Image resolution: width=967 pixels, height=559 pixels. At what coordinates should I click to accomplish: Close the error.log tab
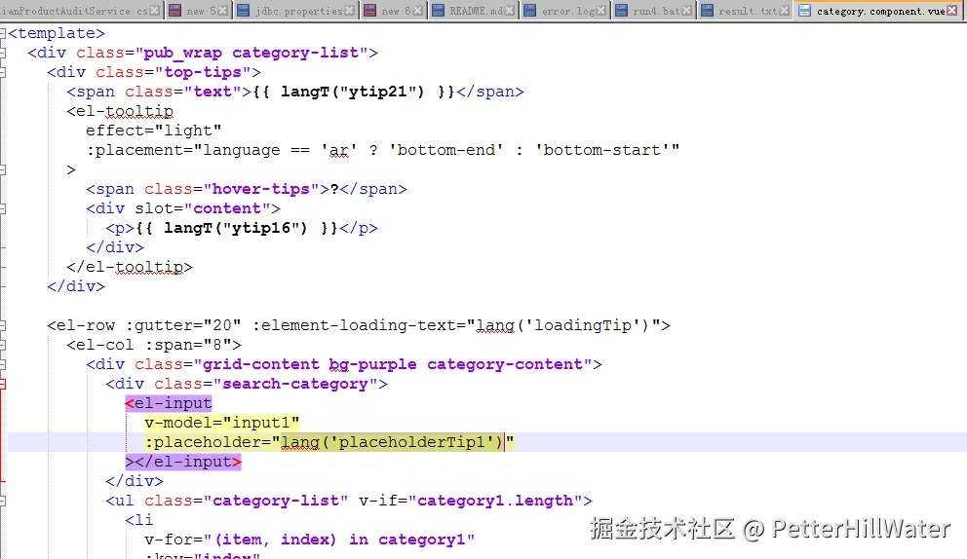click(600, 11)
